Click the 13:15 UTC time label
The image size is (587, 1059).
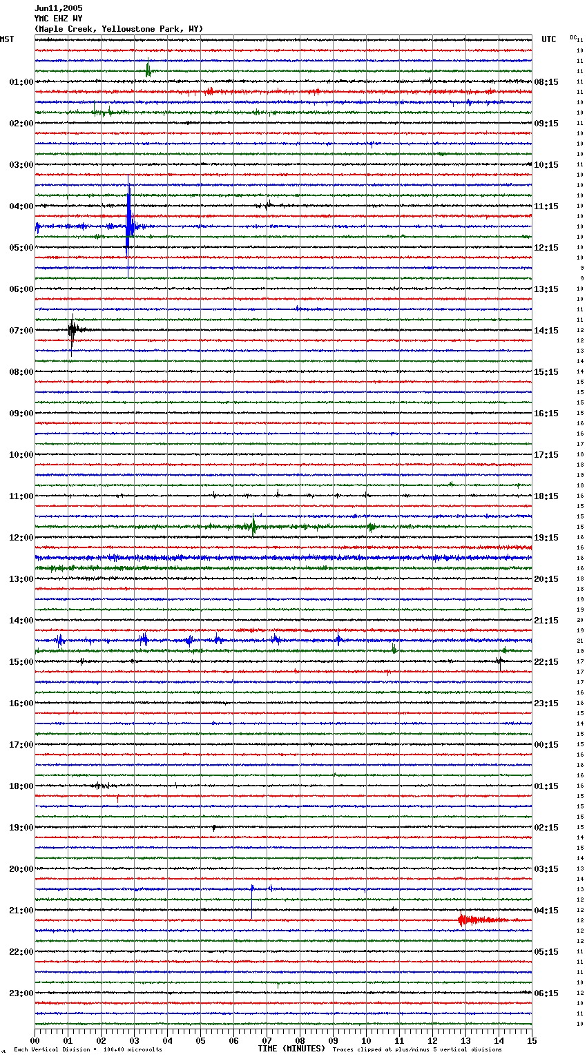tap(546, 289)
